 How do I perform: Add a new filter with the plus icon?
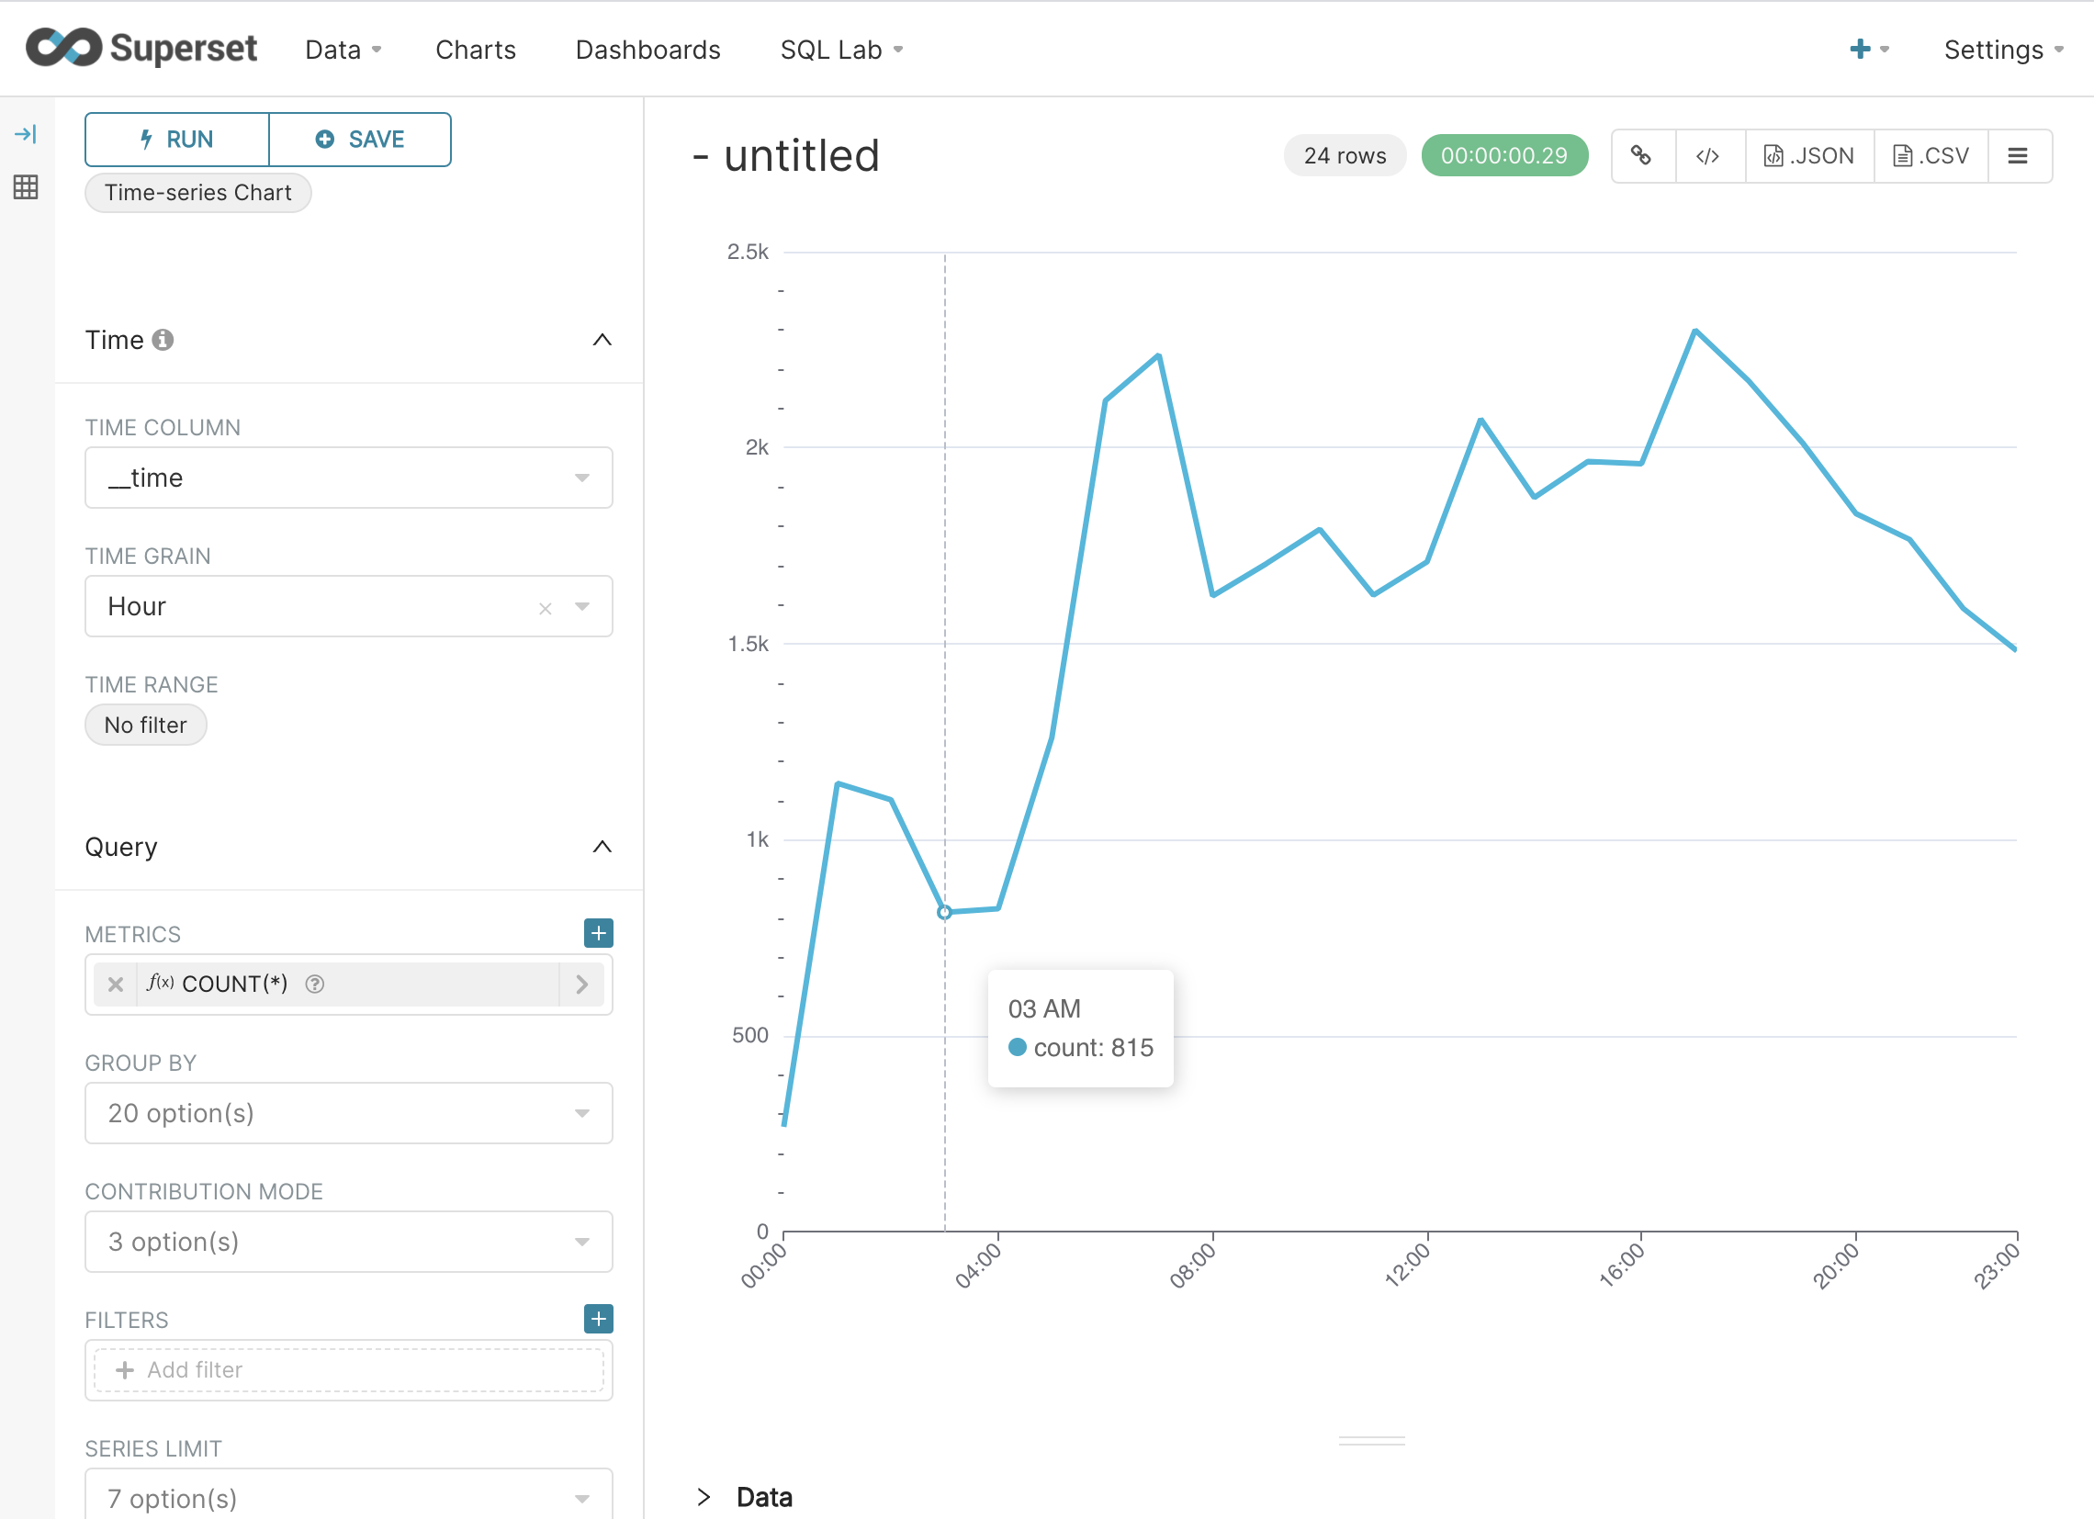coord(598,1319)
